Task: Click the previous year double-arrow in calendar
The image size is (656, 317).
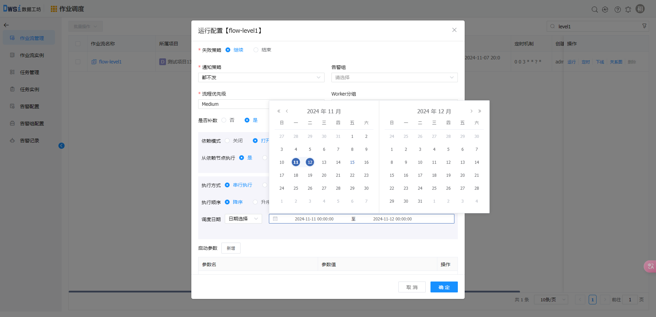Action: pos(279,111)
